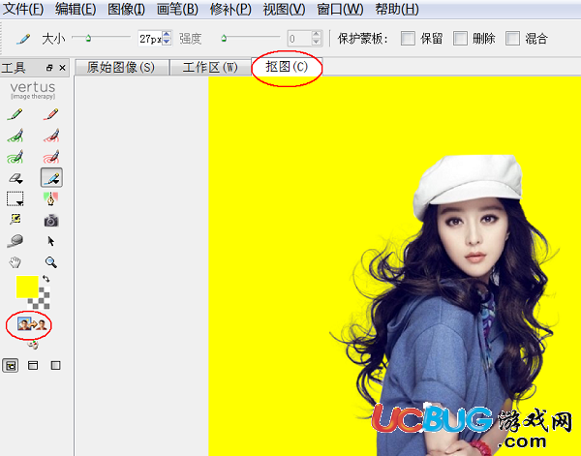581x456 pixels.
Task: Decrease the 强度 value spinner
Action: coord(316,42)
